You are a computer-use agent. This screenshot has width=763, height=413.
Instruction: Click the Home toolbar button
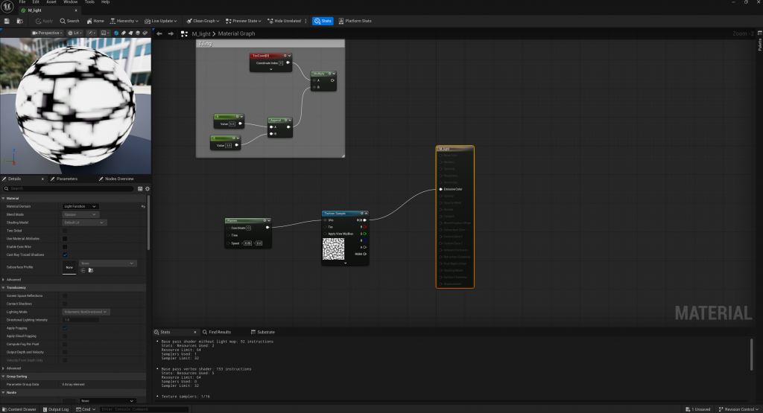[x=95, y=21]
